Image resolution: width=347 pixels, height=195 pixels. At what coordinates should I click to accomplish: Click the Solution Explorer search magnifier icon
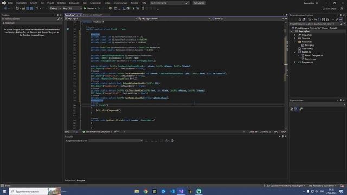pyautogui.click(x=342, y=24)
